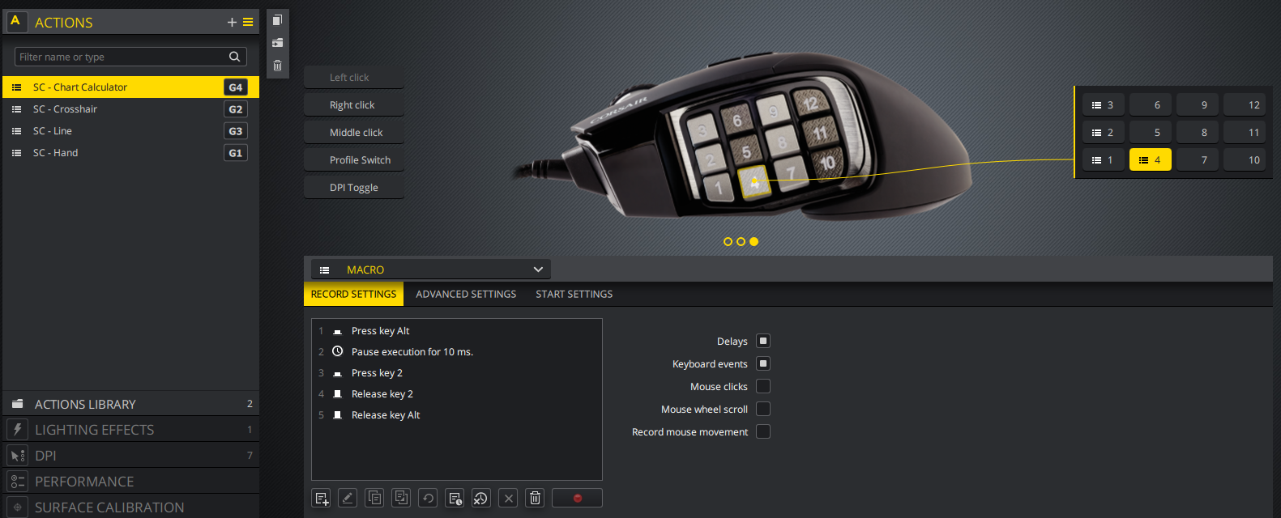Select the SC - Line action
Screen dimensions: 1281x518
pyautogui.click(x=130, y=131)
